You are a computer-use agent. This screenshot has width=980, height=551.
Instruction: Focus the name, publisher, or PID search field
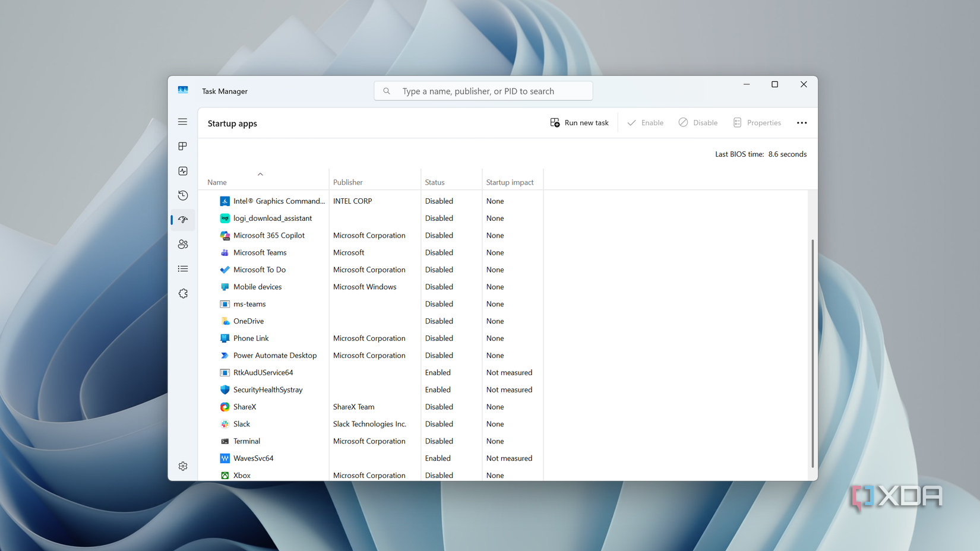[x=483, y=91]
